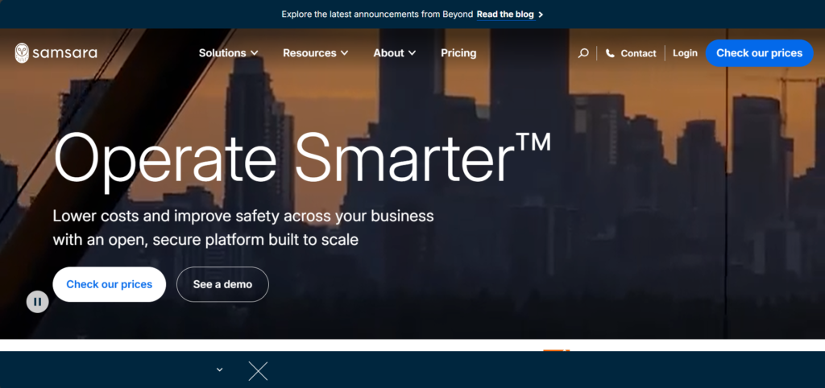Follow the Read the blog link
The image size is (825, 388).
tap(505, 14)
